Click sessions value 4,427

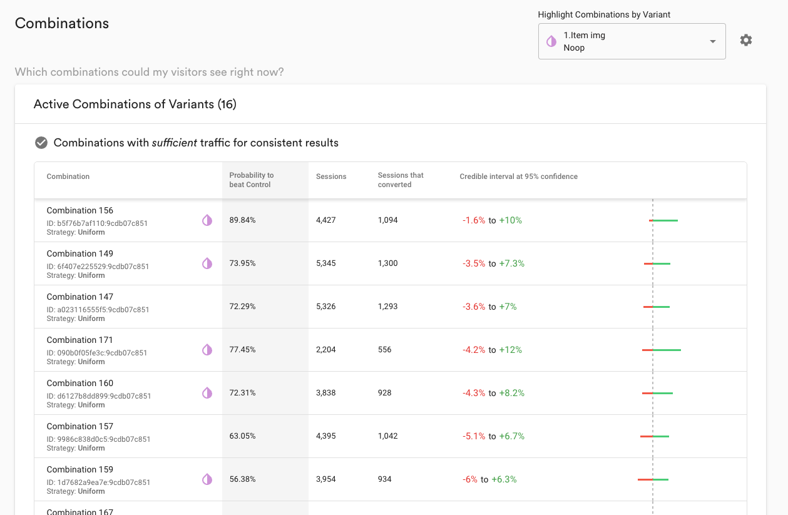(326, 220)
